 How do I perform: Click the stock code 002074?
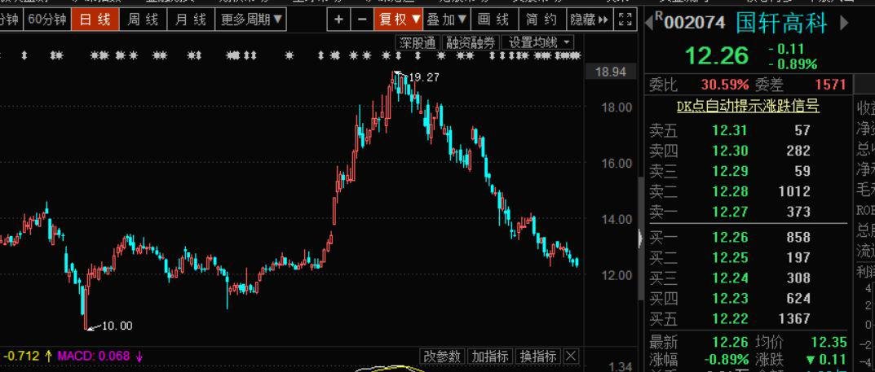tap(694, 23)
